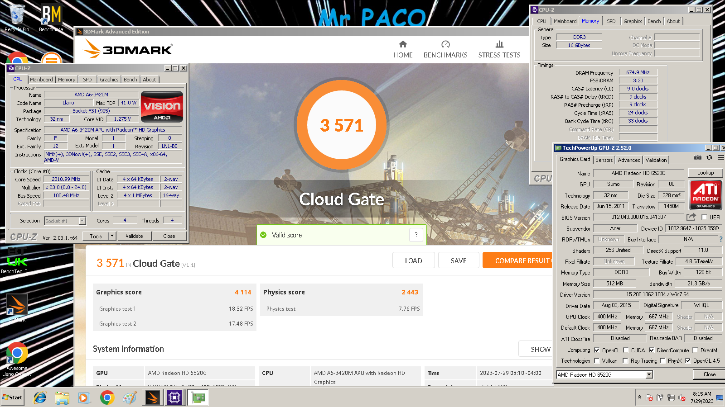Click the SAVE button in 3DMark
Viewport: 725px width, 407px height.
pyautogui.click(x=459, y=260)
